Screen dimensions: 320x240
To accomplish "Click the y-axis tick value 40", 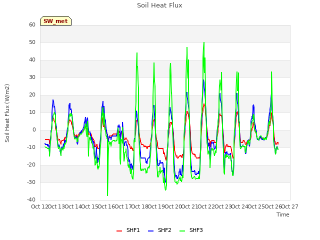I will tap(32, 60).
